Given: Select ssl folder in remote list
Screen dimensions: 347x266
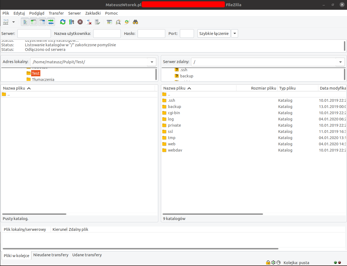Looking at the screenshot, I should pos(254,132).
